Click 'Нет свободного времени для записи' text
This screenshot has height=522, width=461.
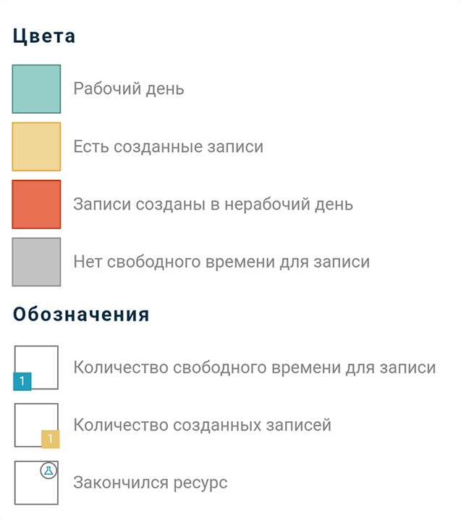click(x=221, y=262)
